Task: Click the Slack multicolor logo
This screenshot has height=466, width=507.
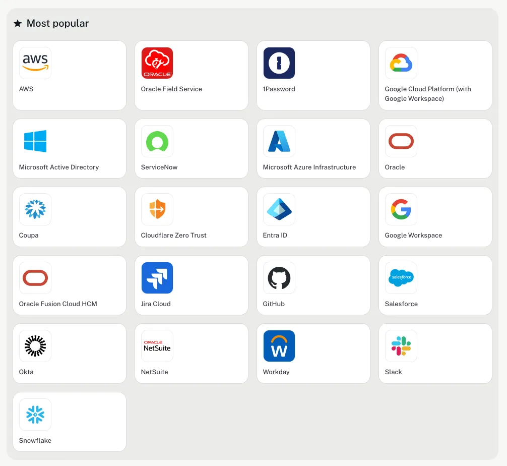Action: 401,346
